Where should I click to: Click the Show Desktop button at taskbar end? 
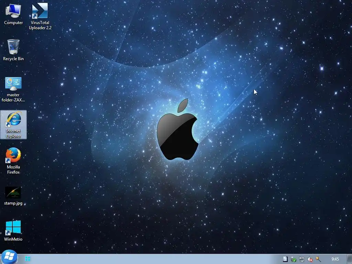pyautogui.click(x=349, y=259)
